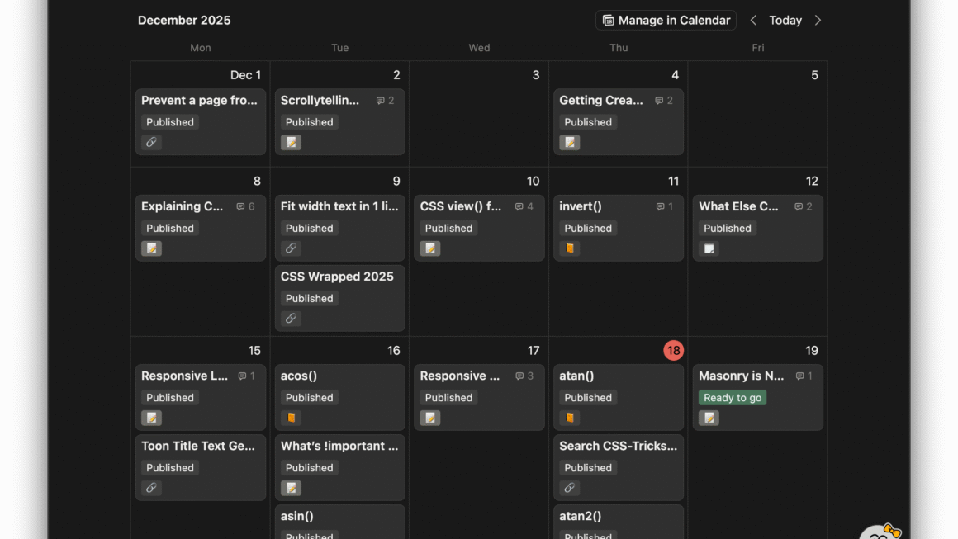Click link icon on Prevent a page card

[x=151, y=143]
